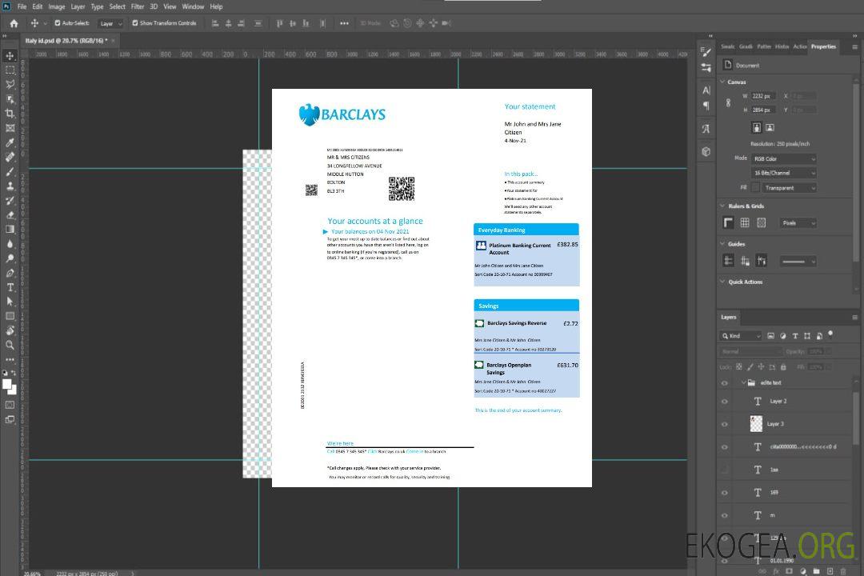The image size is (864, 576).
Task: Select the Pen tool
Action: point(10,273)
